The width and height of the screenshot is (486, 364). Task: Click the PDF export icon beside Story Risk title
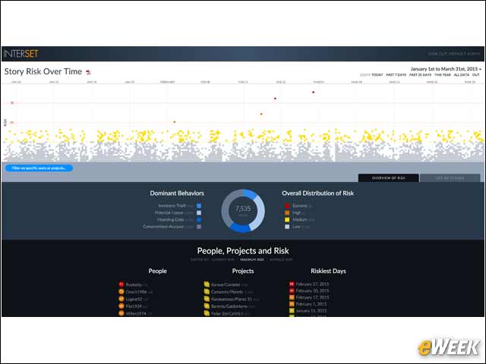[x=88, y=73]
